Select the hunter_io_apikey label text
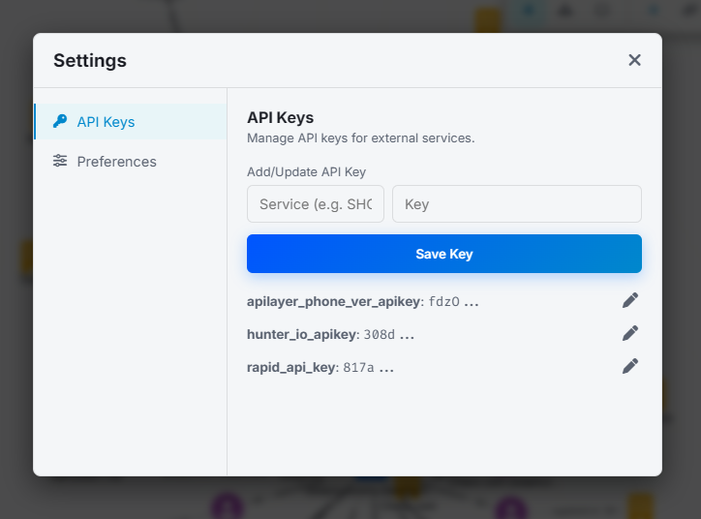Screen dimensions: 701x519 pos(301,334)
